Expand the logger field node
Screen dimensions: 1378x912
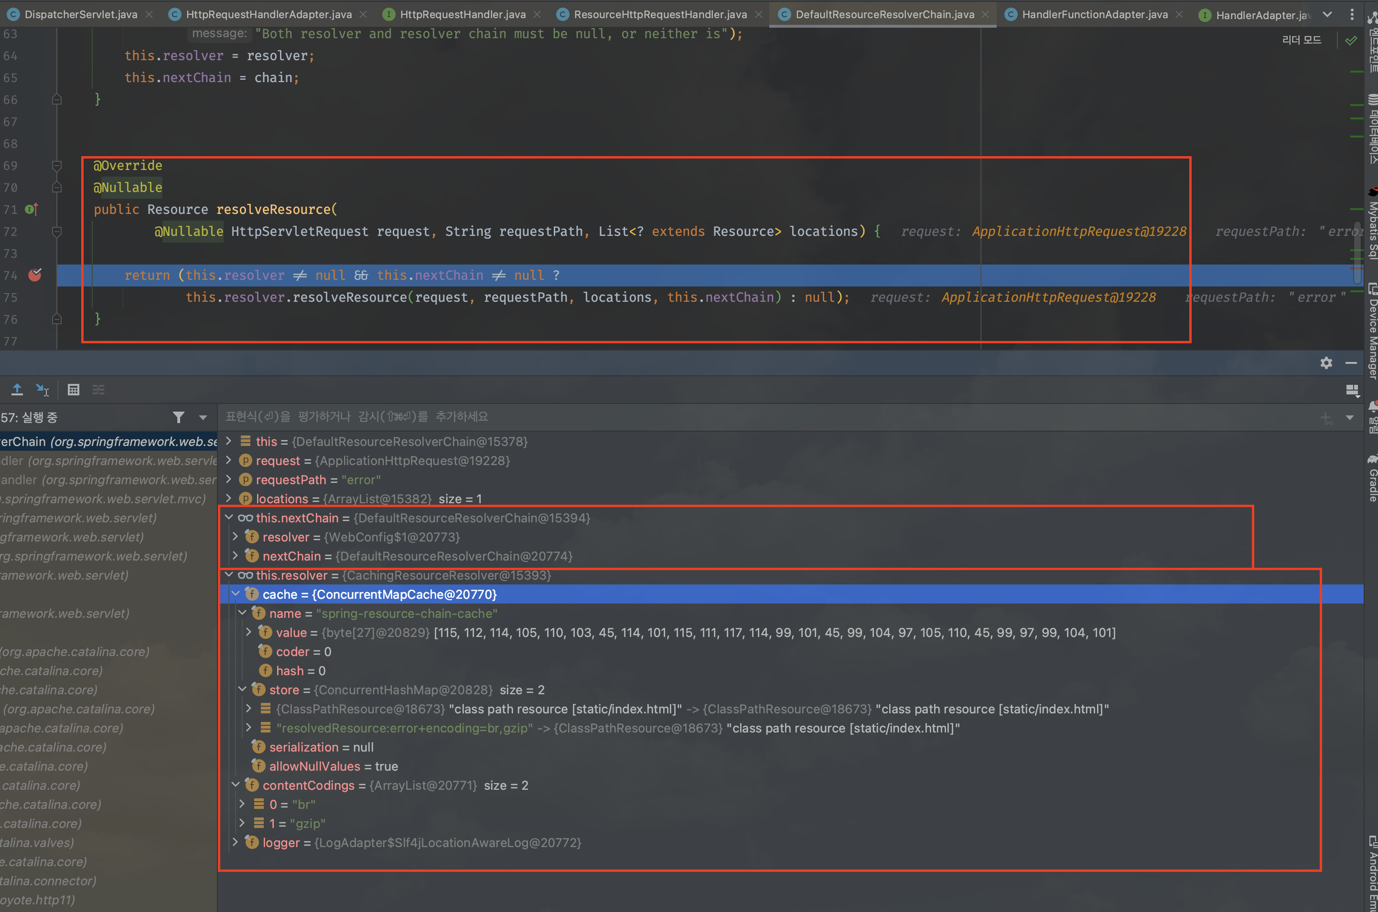pos(236,842)
